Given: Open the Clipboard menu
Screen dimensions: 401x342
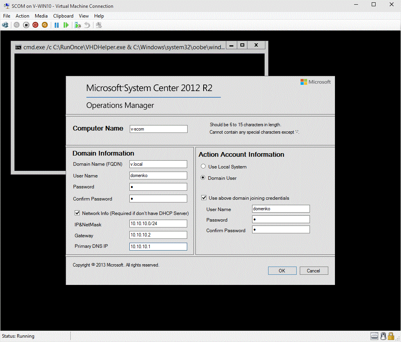Looking at the screenshot, I should pos(63,16).
